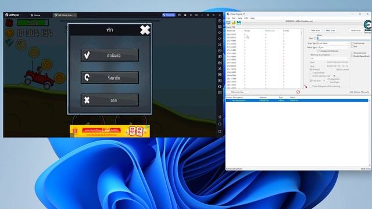Click volume up icon in LDPlayer sidebar

point(220,33)
